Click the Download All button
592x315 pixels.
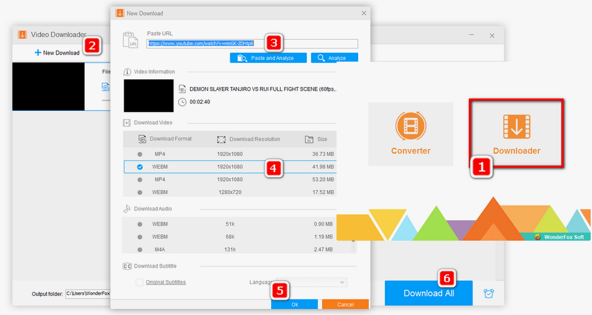429,293
